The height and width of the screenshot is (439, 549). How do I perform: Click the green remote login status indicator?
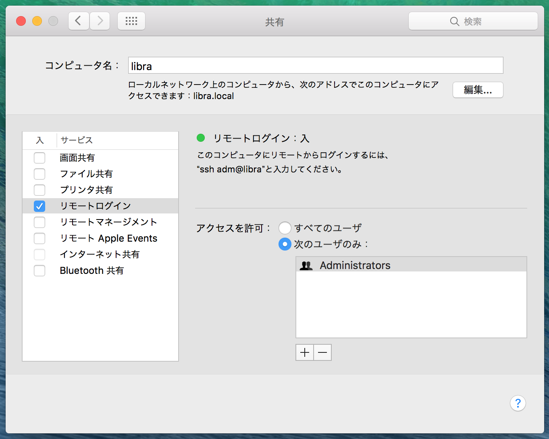click(201, 138)
